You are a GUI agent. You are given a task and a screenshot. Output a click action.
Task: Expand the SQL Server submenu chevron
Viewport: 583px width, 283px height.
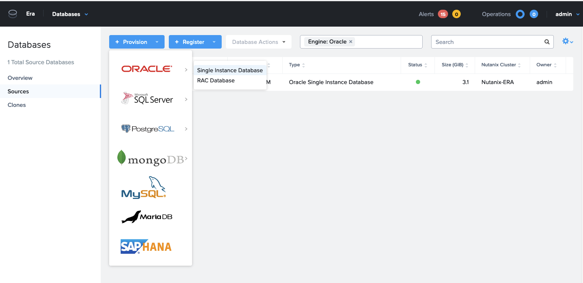click(186, 99)
